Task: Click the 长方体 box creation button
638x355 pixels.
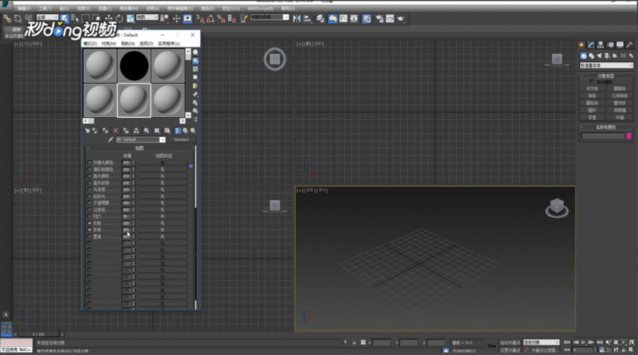Action: (x=592, y=89)
